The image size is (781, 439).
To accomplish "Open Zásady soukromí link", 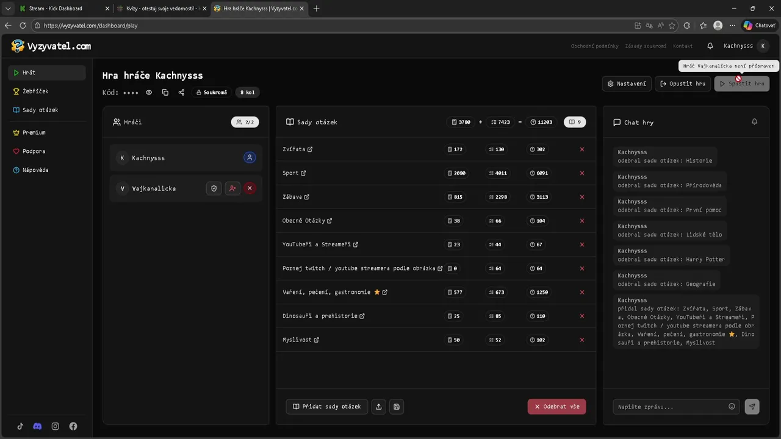I will tap(646, 46).
